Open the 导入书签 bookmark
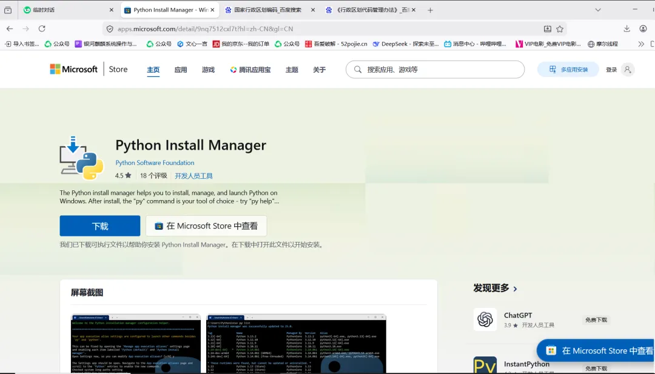This screenshot has height=374, width=655. point(22,44)
